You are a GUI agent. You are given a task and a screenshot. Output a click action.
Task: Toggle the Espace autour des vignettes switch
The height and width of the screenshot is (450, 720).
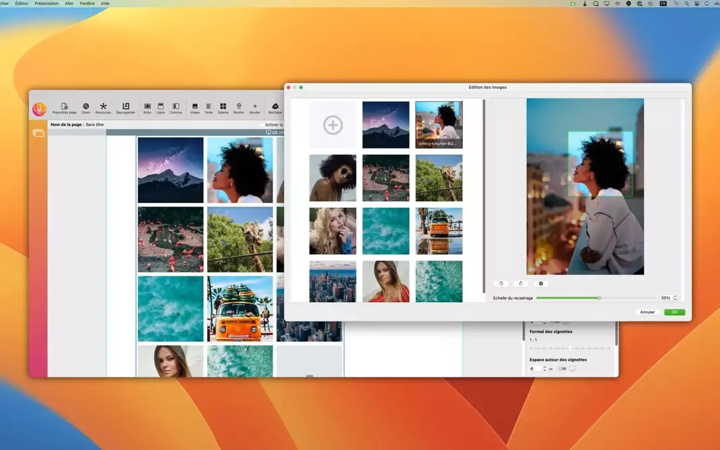tap(561, 369)
